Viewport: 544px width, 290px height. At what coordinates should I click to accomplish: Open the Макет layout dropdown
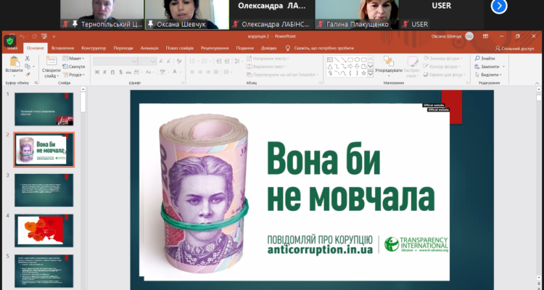[x=73, y=59]
